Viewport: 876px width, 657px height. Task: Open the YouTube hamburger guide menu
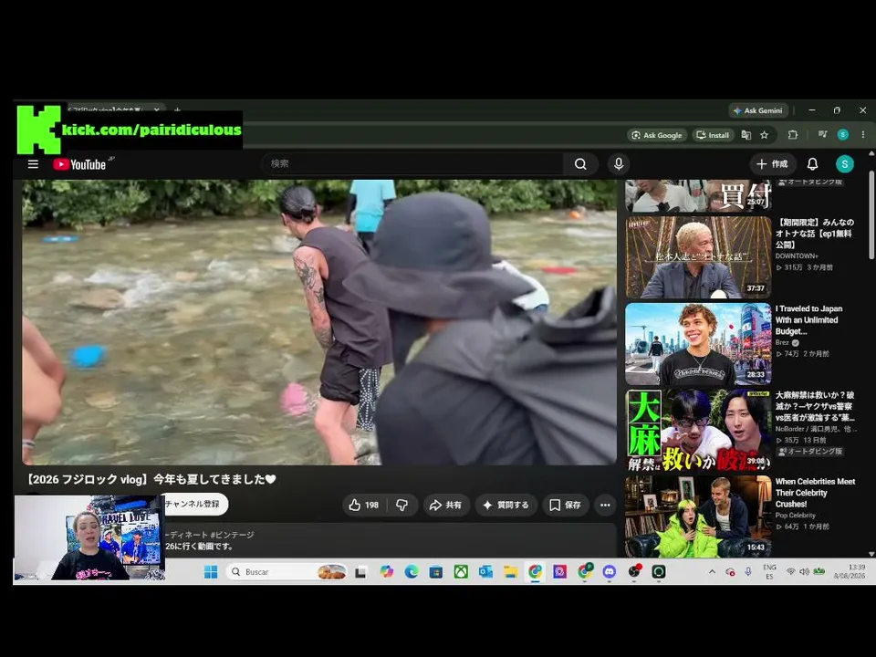pyautogui.click(x=33, y=164)
